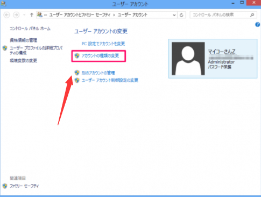Image resolution: width=261 pixels, height=197 pixels.
Task: Click the user avatar picture
Action: pos(188,59)
